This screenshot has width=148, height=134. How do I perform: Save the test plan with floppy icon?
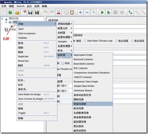(x=30, y=12)
